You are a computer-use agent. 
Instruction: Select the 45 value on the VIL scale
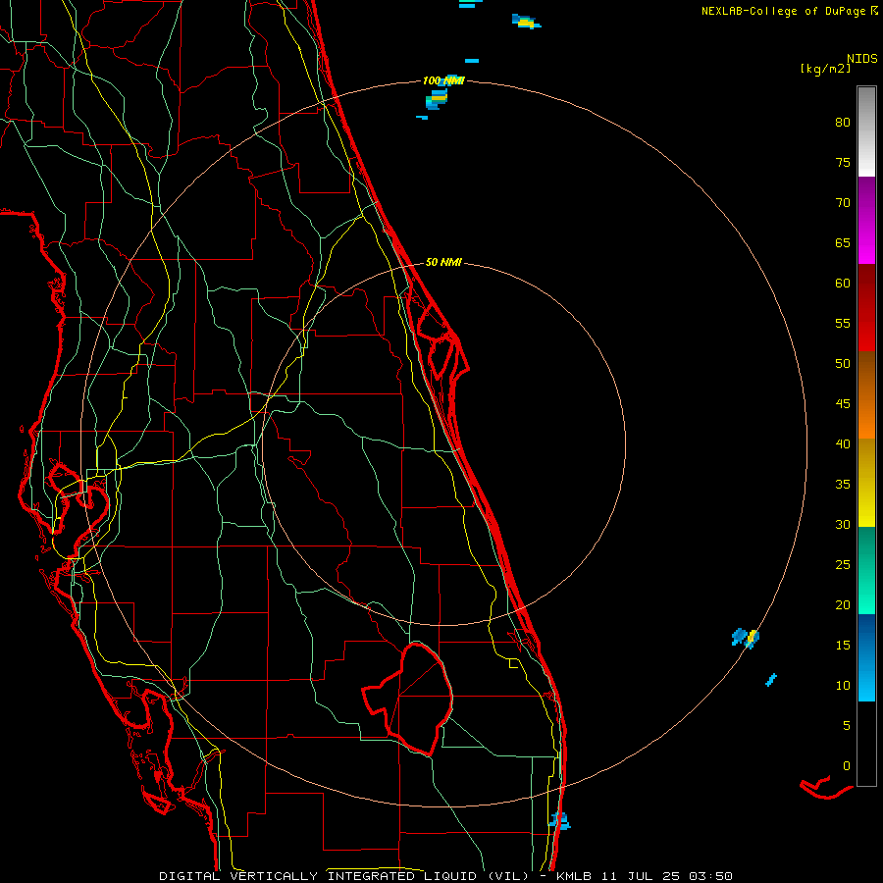coord(843,404)
